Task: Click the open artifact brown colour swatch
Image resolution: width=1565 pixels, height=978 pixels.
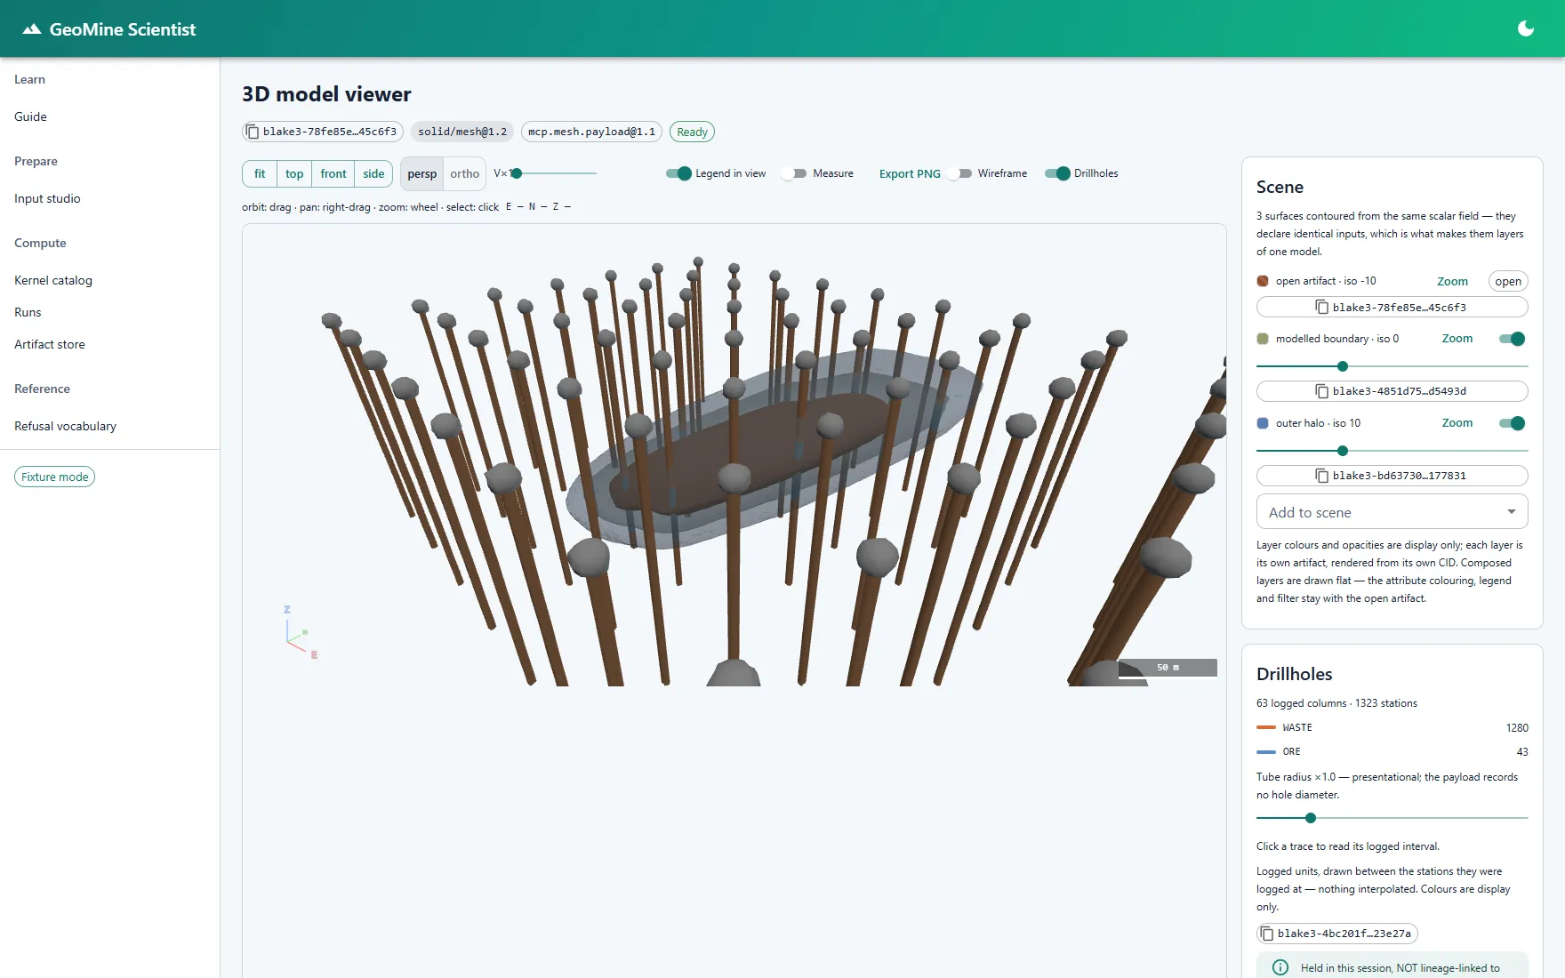Action: click(1263, 281)
